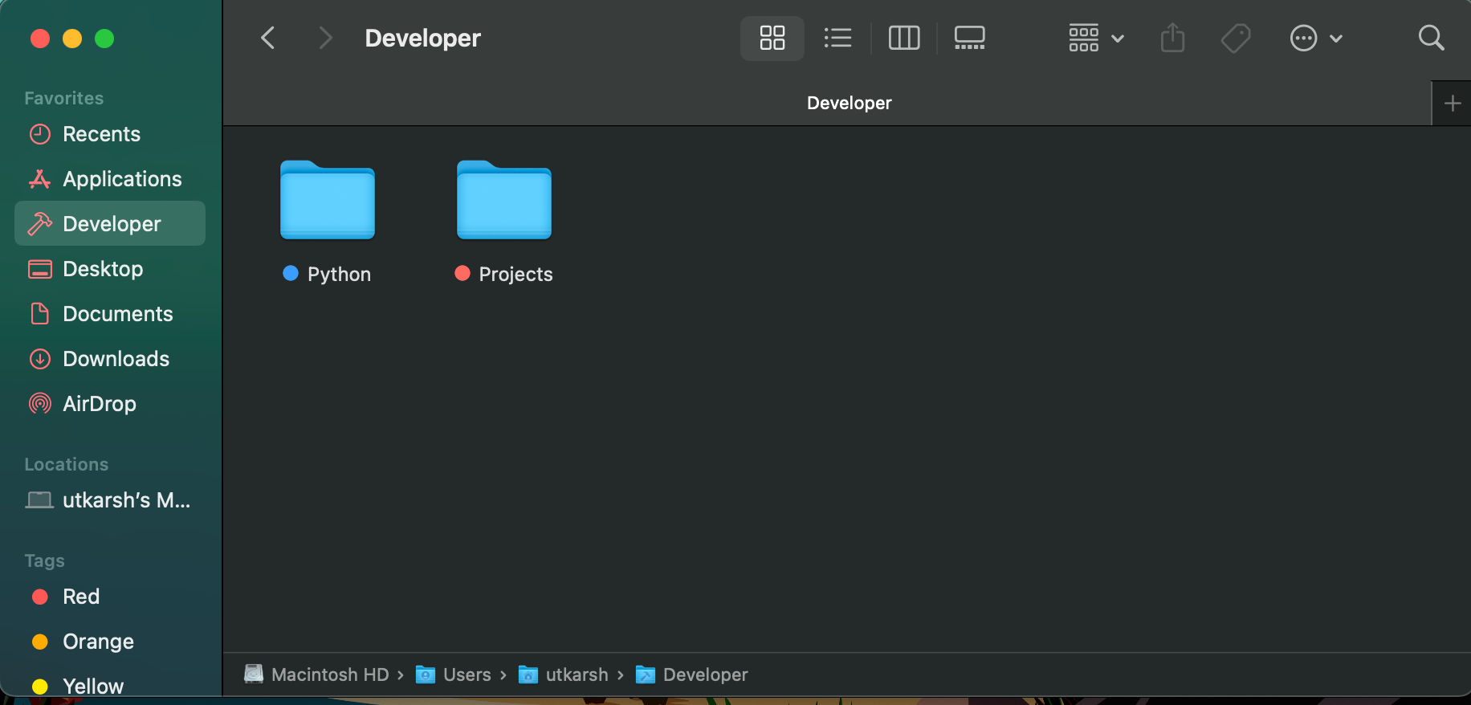
Task: Switch to gallery view
Action: click(969, 38)
